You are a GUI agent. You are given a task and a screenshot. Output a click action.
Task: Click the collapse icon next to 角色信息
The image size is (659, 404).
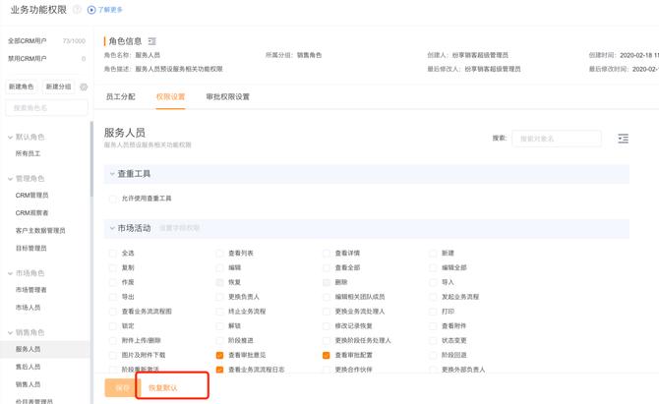[152, 41]
